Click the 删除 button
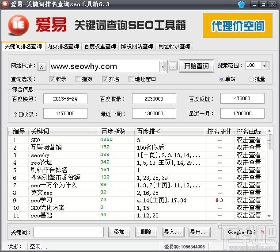This screenshot has height=252, width=280. pyautogui.click(x=146, y=232)
